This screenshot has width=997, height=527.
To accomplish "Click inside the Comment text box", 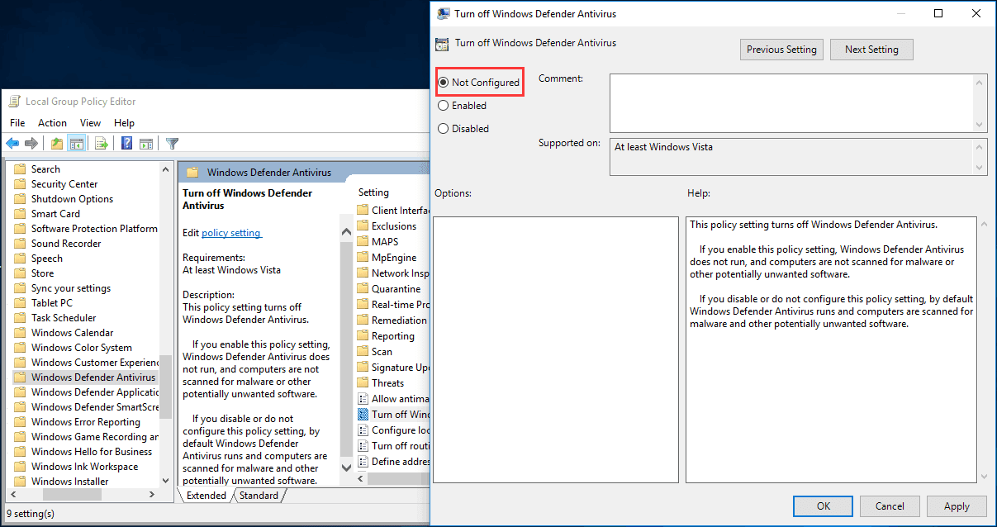I will (x=791, y=103).
